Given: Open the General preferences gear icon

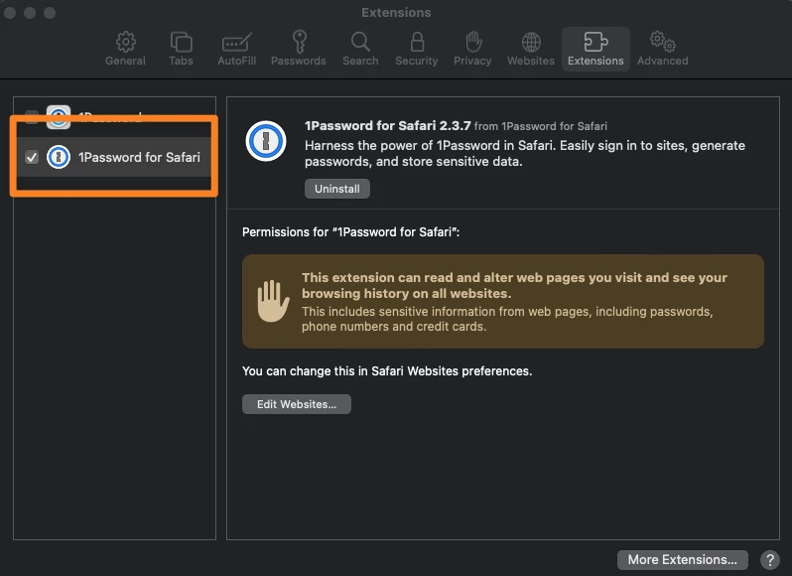Looking at the screenshot, I should [125, 42].
